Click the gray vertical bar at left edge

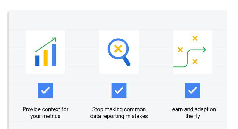(8, 70)
